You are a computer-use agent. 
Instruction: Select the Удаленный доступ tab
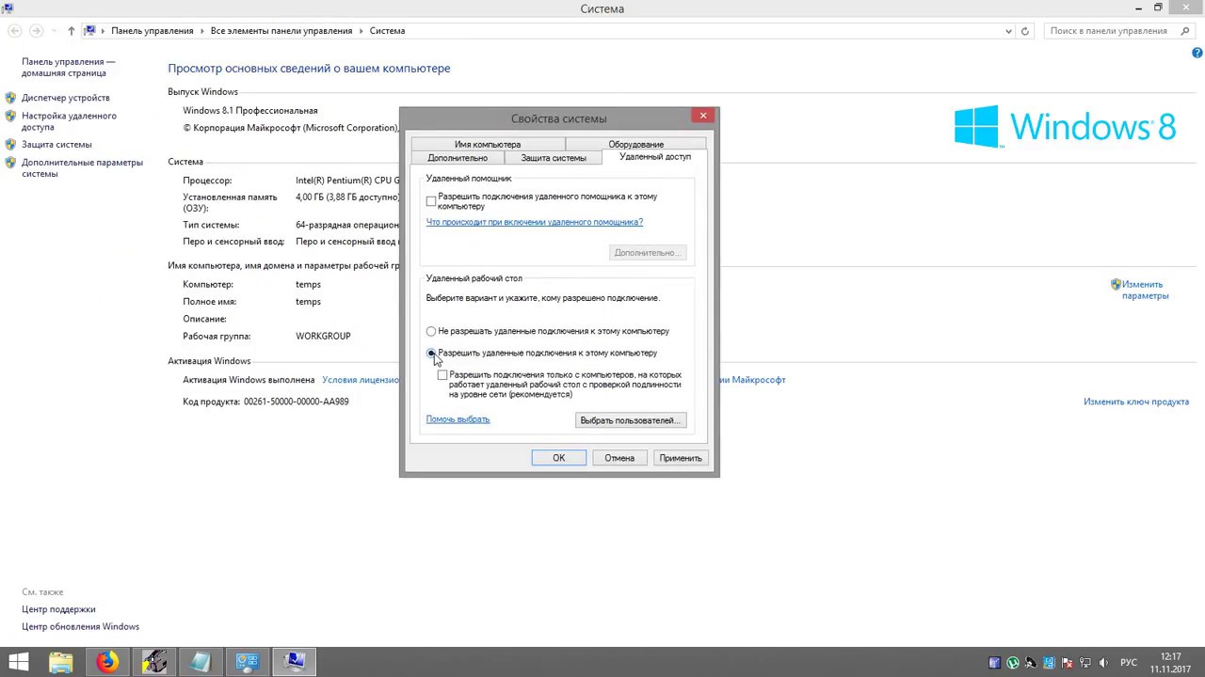pos(655,157)
